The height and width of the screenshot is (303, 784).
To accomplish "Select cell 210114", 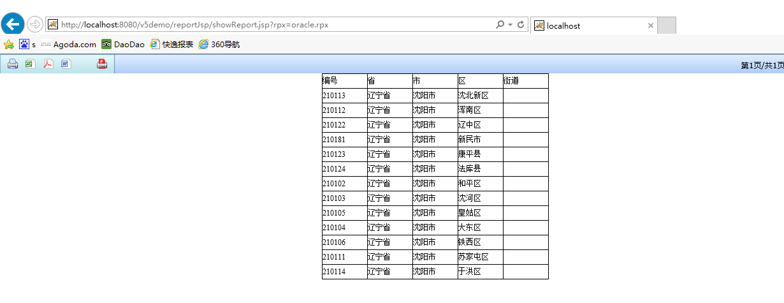I will click(x=345, y=272).
